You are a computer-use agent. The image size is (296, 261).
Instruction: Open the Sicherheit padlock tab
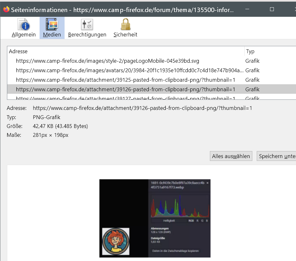coord(125,28)
